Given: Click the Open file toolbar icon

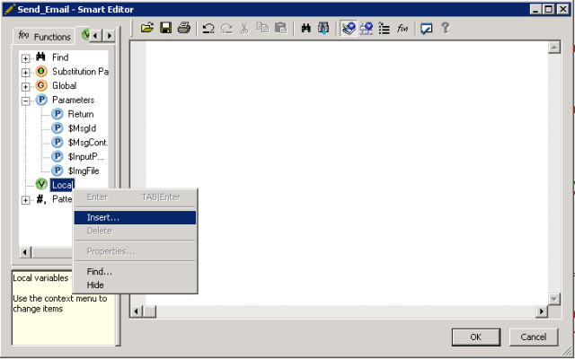Looking at the screenshot, I should pos(147,28).
